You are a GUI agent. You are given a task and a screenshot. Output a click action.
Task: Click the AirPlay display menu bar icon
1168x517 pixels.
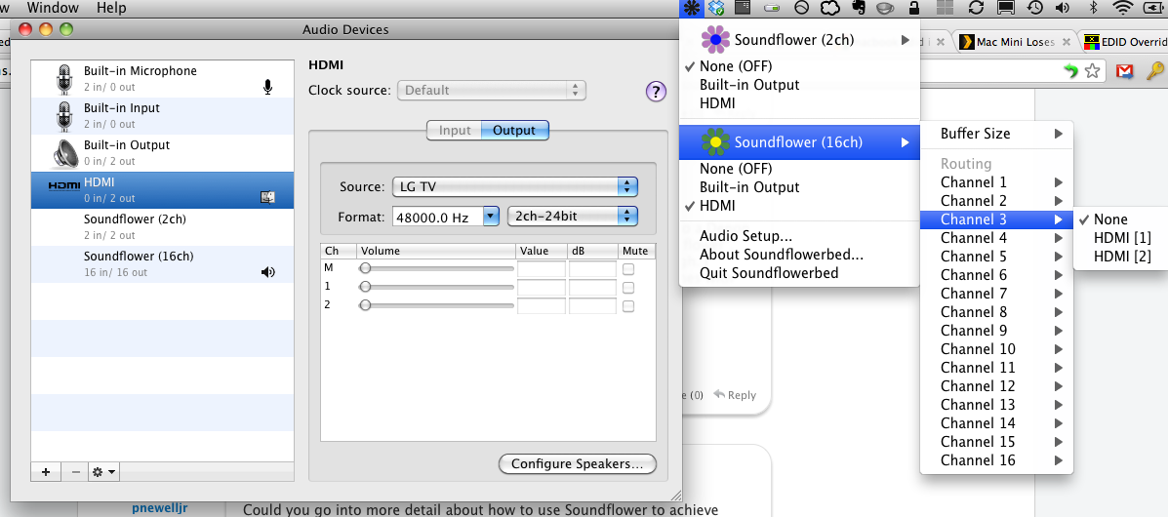click(x=1006, y=8)
